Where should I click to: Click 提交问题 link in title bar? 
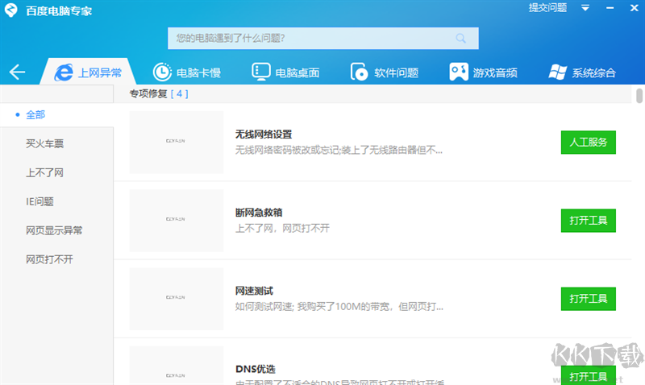click(547, 8)
